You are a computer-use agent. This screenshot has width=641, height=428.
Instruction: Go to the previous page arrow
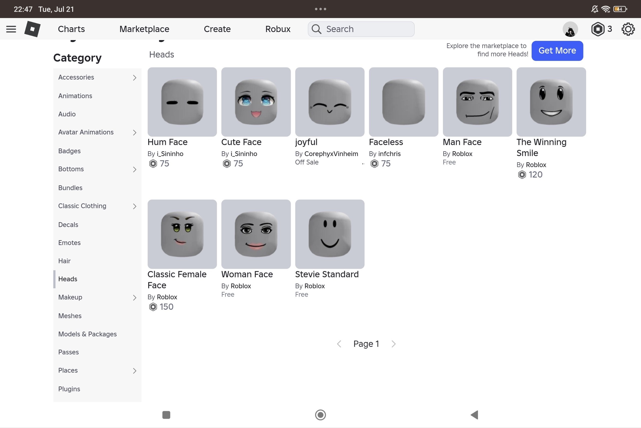click(339, 344)
